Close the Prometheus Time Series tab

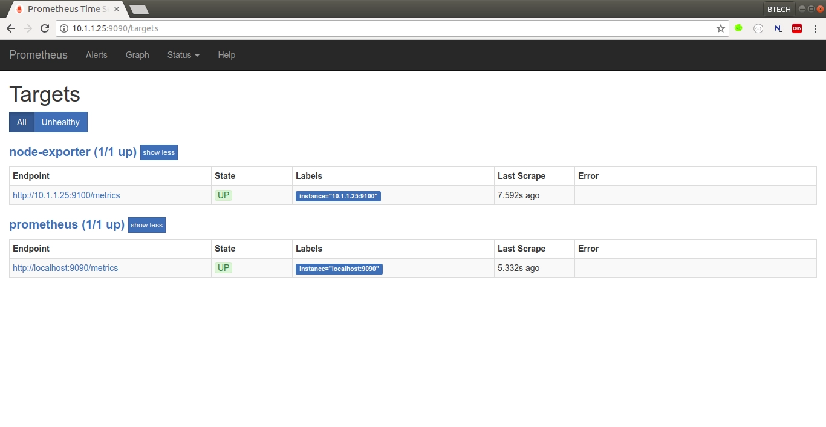click(117, 9)
